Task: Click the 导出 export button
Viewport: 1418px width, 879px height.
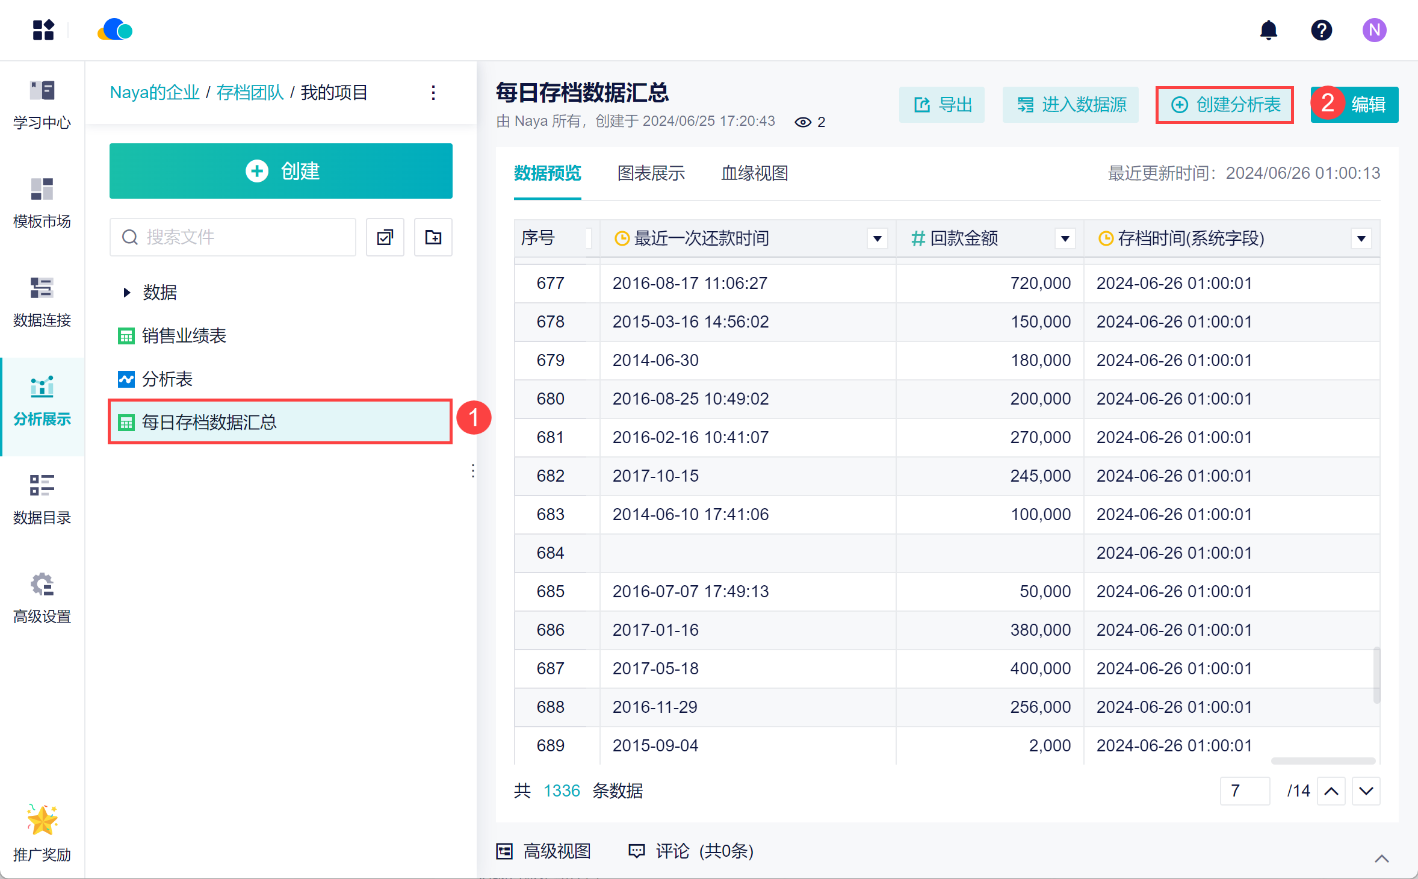Action: tap(942, 105)
